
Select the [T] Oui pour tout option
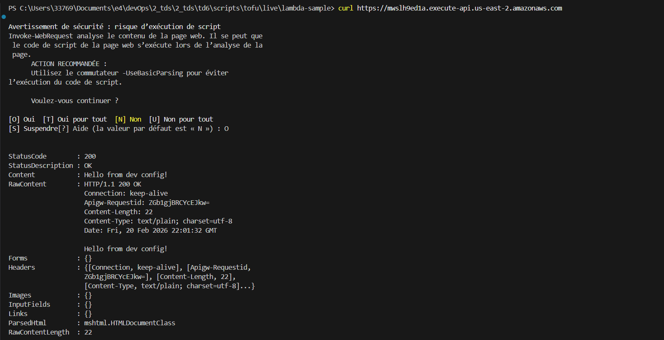[x=75, y=120]
